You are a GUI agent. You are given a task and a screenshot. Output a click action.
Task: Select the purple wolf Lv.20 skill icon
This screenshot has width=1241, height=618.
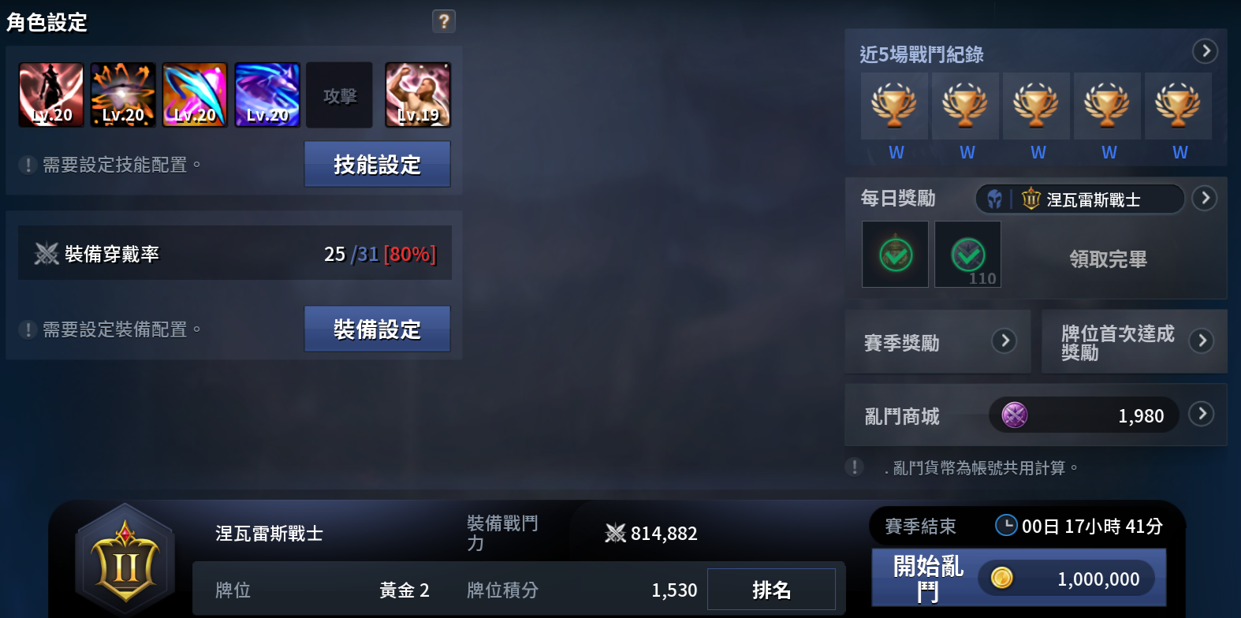coord(267,95)
